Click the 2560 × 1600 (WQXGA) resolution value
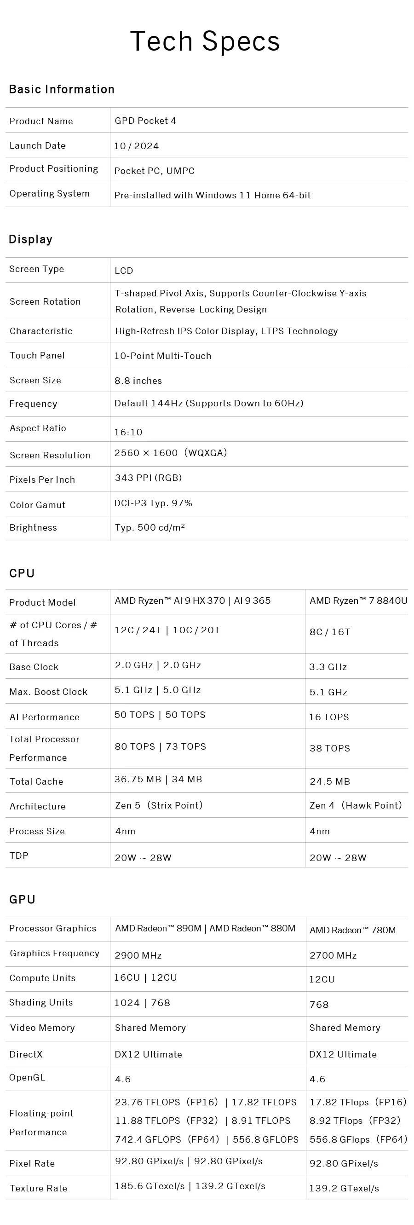The width and height of the screenshot is (414, 1225). coord(171,453)
